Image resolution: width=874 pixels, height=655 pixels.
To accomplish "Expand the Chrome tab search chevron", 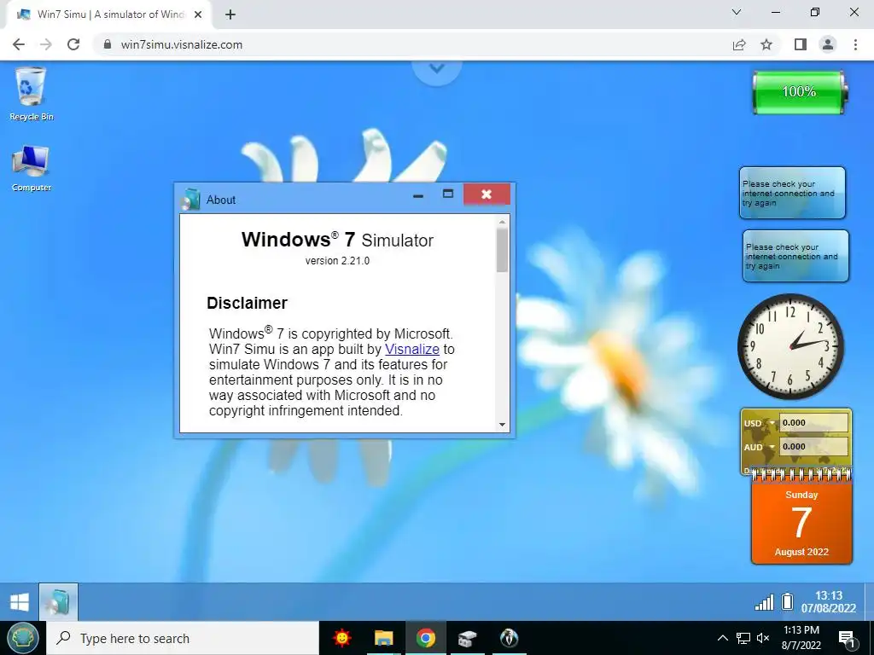I will click(x=737, y=12).
